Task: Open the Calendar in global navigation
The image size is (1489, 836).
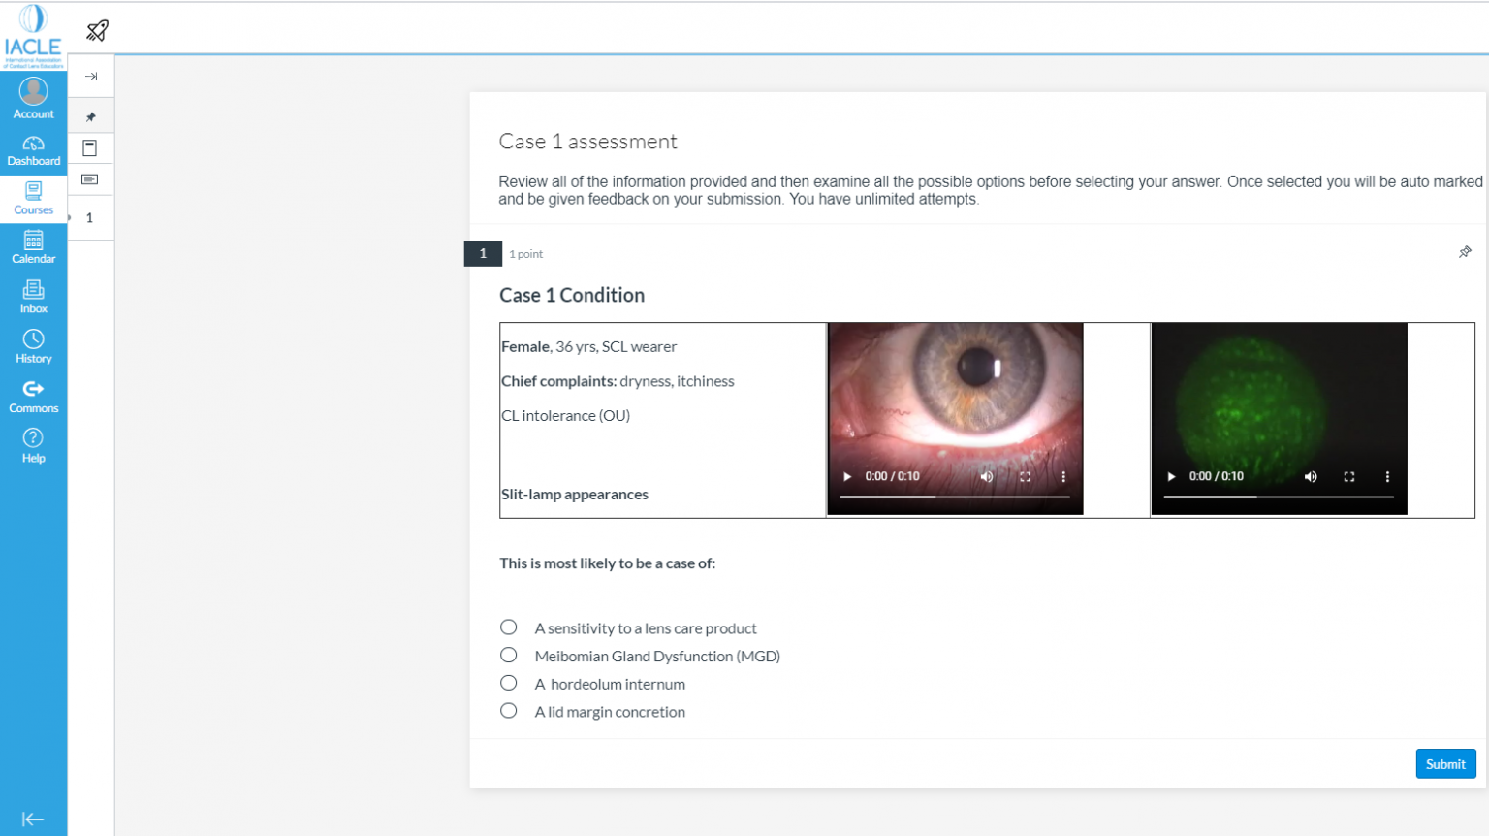Action: 33,244
